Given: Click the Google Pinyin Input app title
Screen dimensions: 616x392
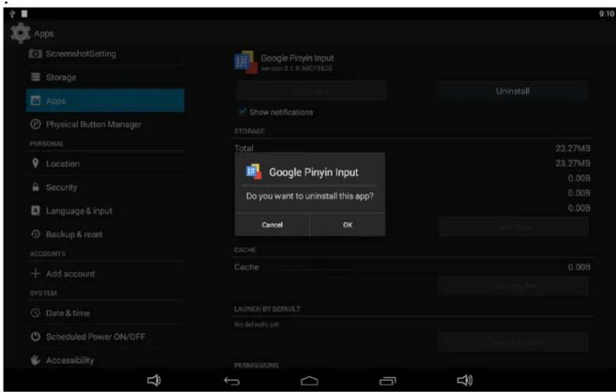Looking at the screenshot, I should pyautogui.click(x=297, y=58).
